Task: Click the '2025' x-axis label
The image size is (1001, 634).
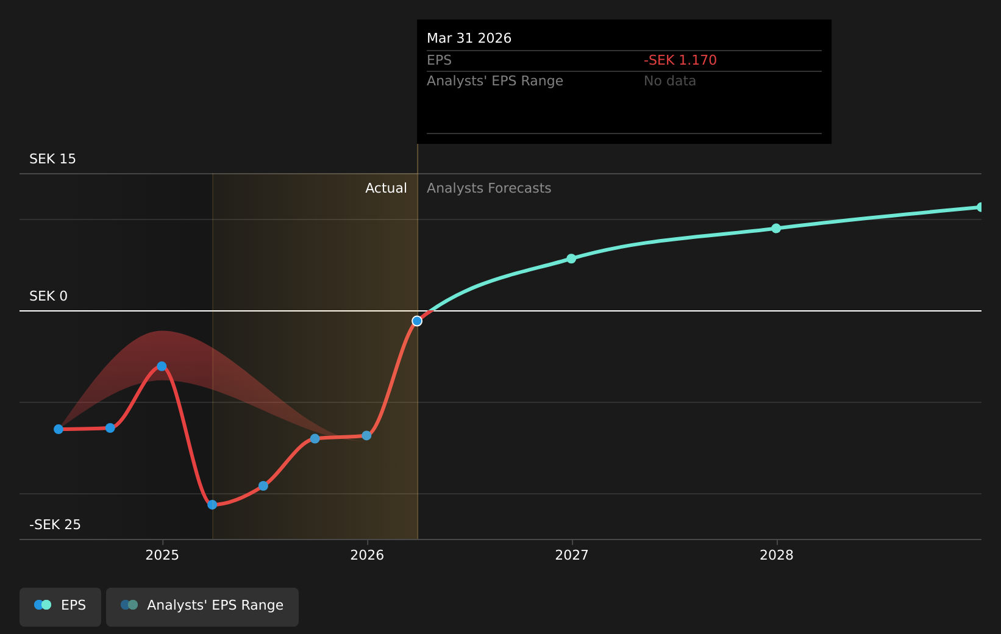Action: tap(162, 555)
